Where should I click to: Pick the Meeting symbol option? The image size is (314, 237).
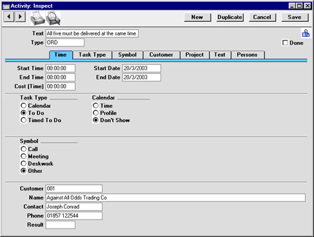pos(24,156)
